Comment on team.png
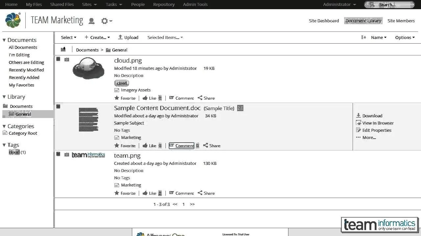421x236 pixels. pos(182,193)
